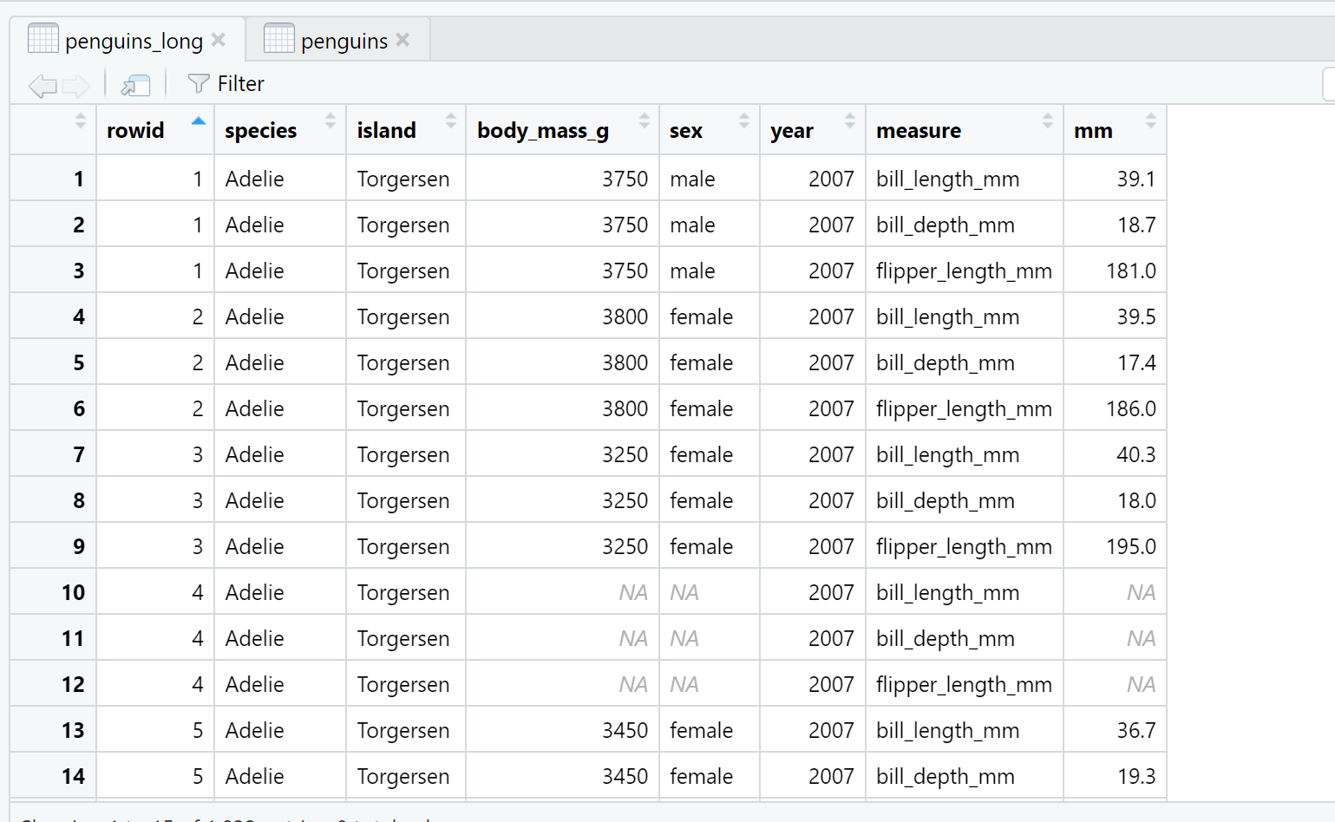Click the row number 10 header

(73, 593)
